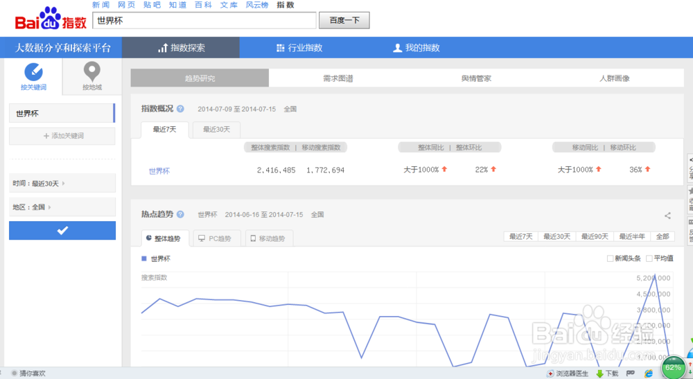693x379 pixels.
Task: Expand the 时间：最近30天 selector
Action: tap(62, 184)
